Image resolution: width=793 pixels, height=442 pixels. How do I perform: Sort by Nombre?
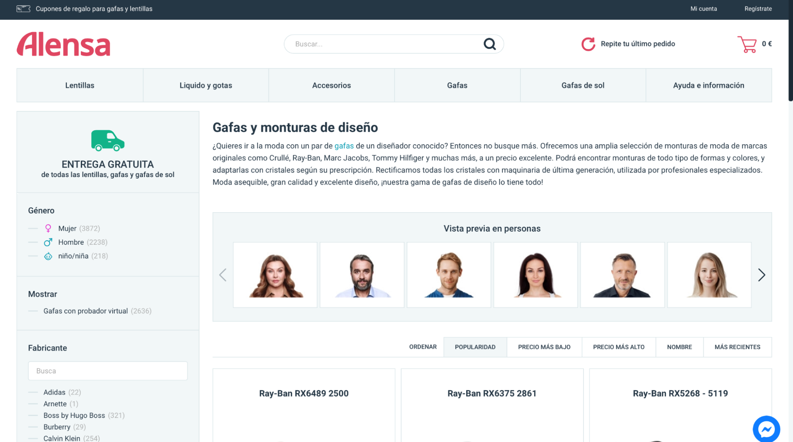(x=679, y=347)
